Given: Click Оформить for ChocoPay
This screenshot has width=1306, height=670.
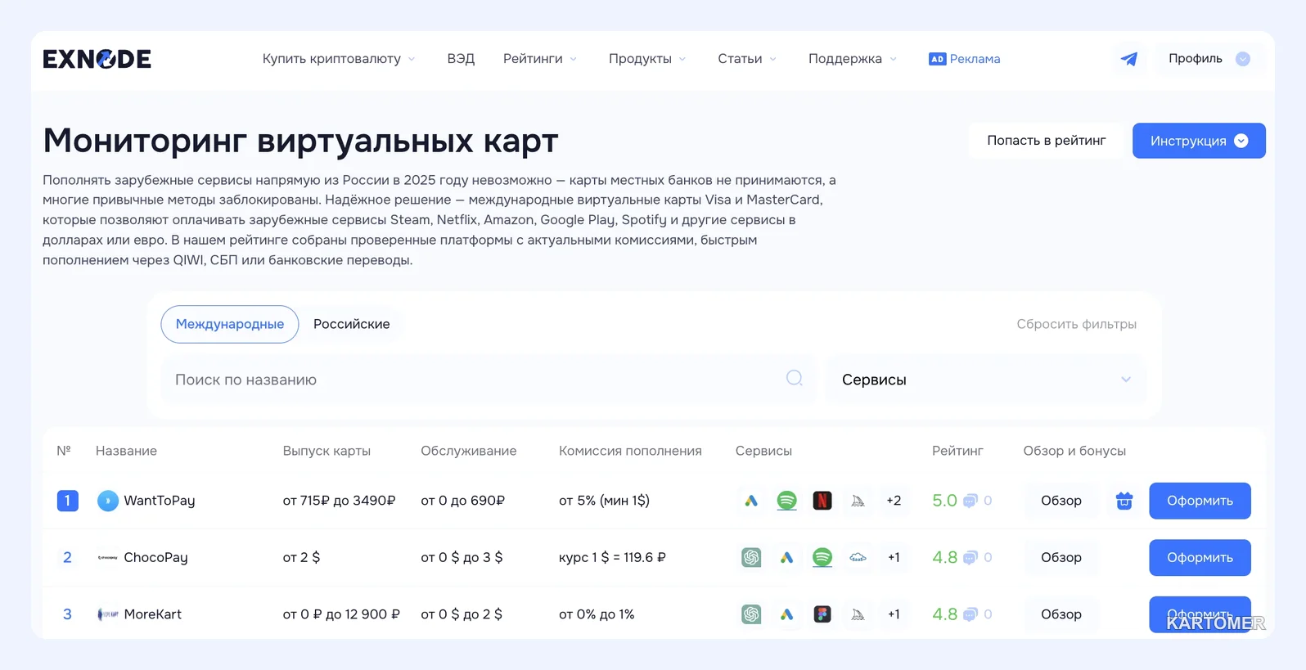Looking at the screenshot, I should 1200,557.
